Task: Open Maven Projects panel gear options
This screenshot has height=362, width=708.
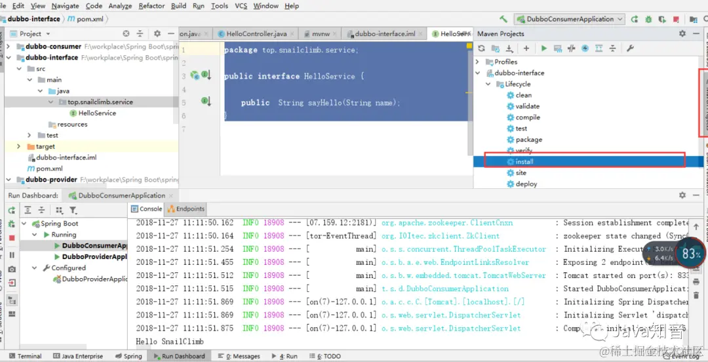Action: (x=682, y=33)
